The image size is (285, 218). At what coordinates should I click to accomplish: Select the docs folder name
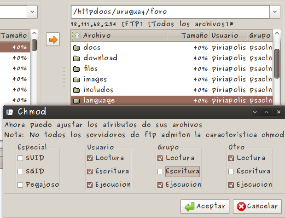pos(92,47)
